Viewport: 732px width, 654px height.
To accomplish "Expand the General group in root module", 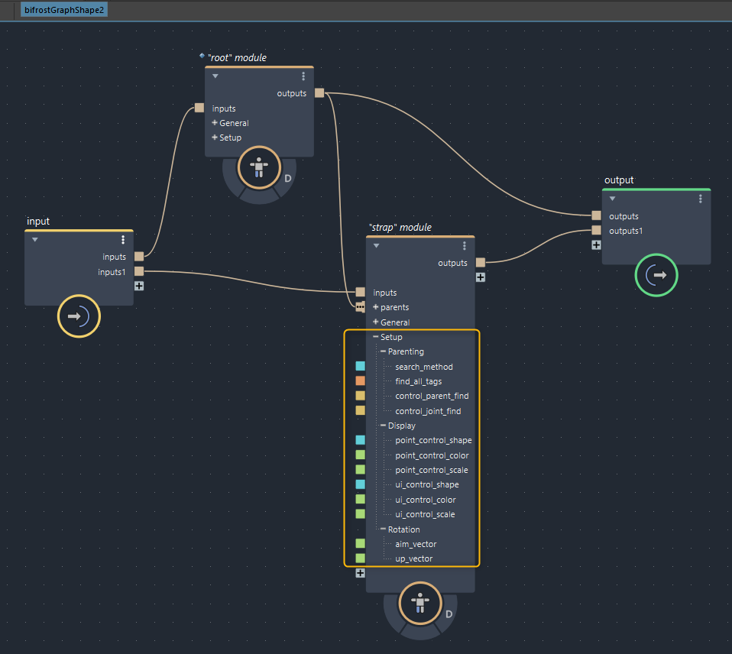I will [x=215, y=123].
